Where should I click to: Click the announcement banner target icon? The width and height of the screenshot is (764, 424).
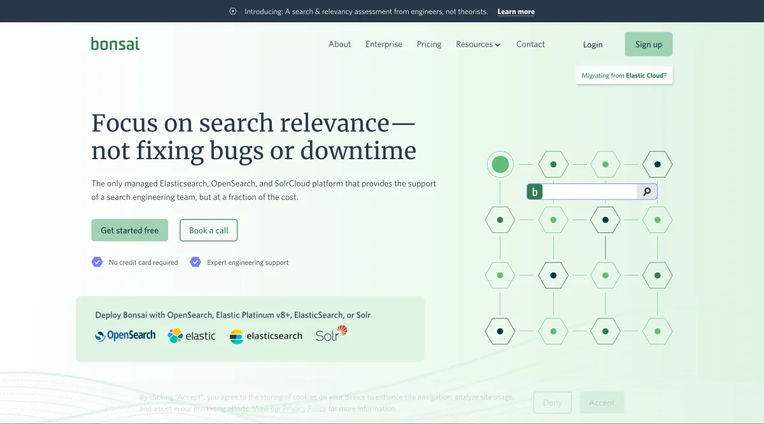233,11
